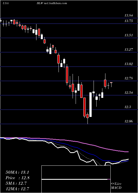Click the <<Live MACD label
138x193 pixels.
click(116, 186)
